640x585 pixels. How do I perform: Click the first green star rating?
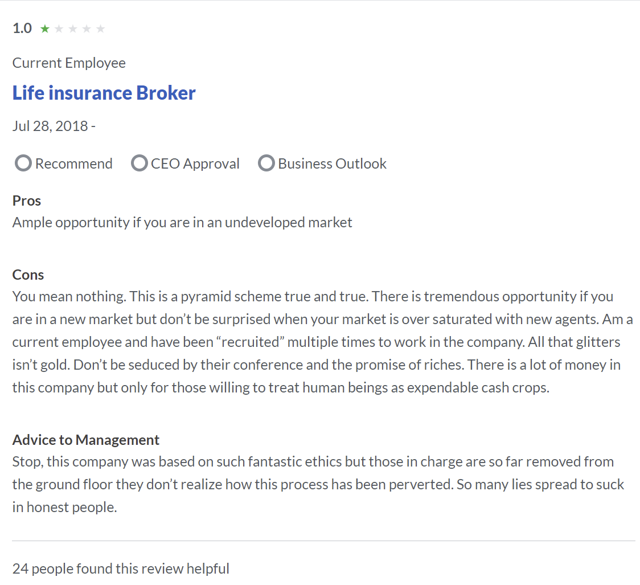click(x=45, y=28)
